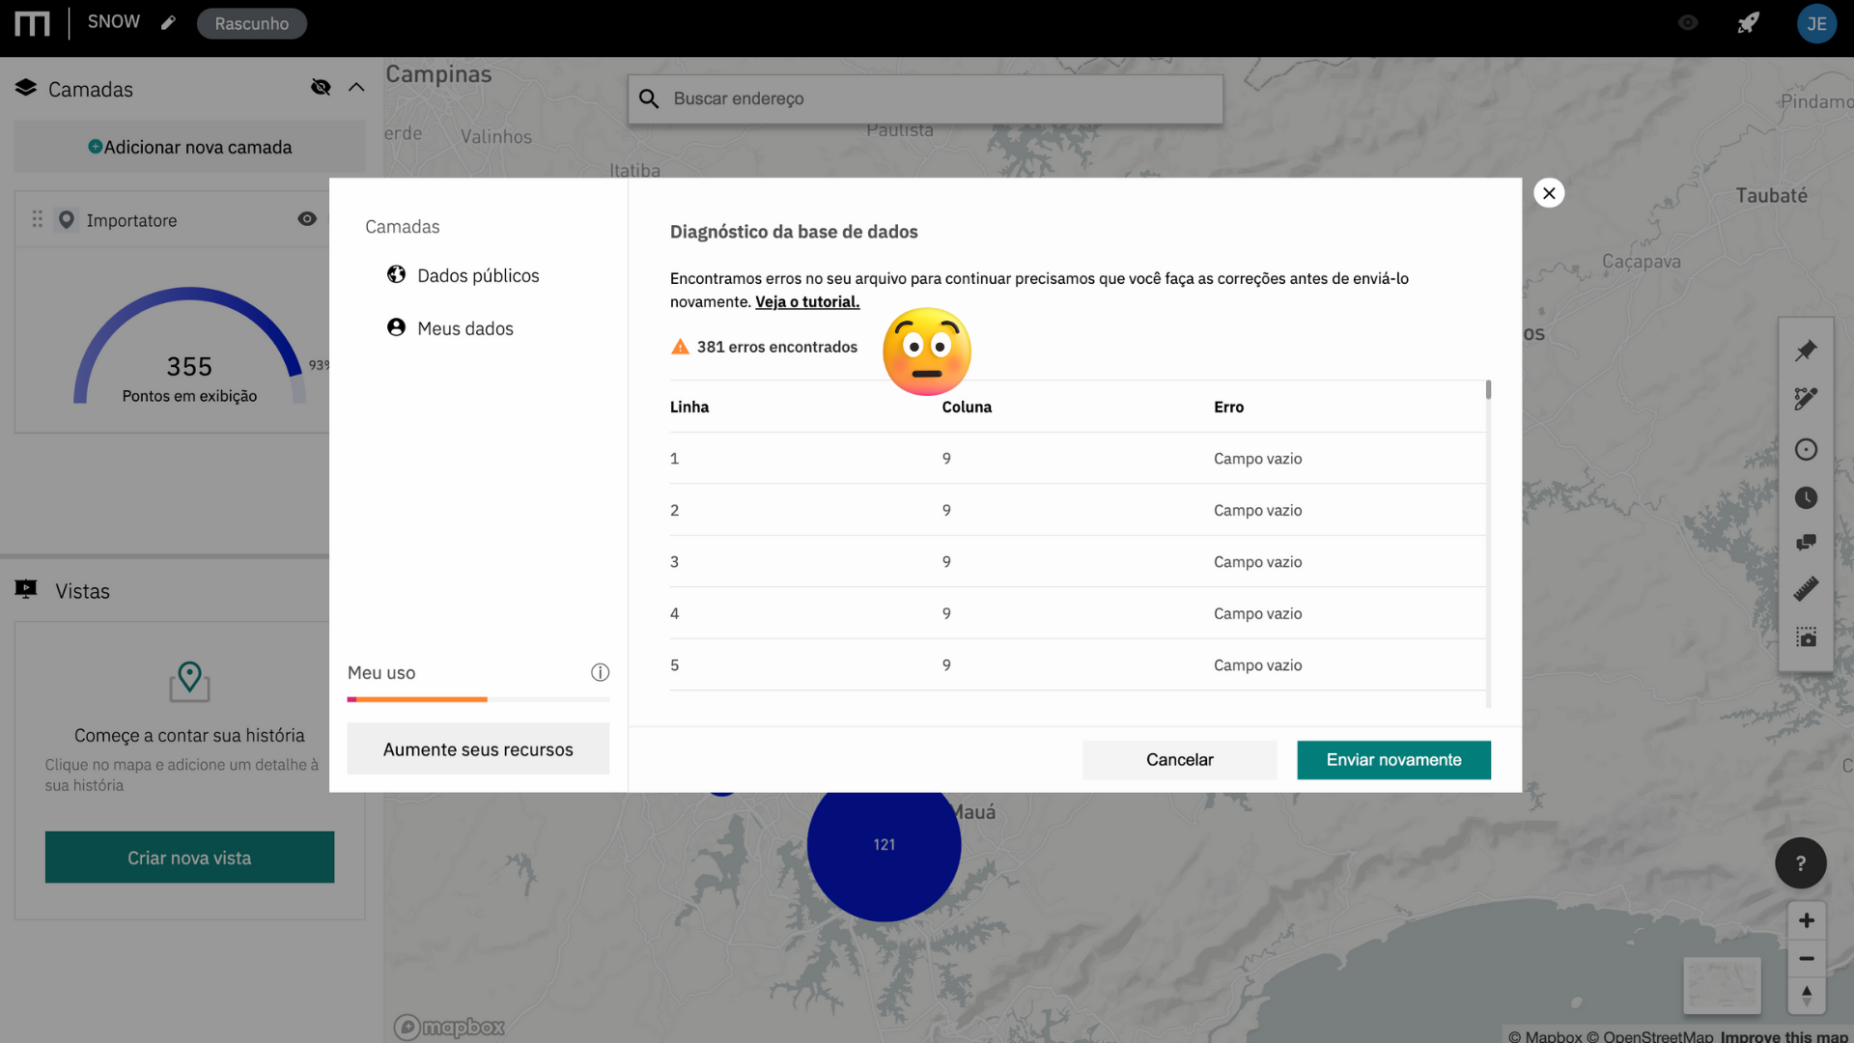The image size is (1854, 1043).
Task: Click the Buscar endereço search field
Action: [x=925, y=99]
